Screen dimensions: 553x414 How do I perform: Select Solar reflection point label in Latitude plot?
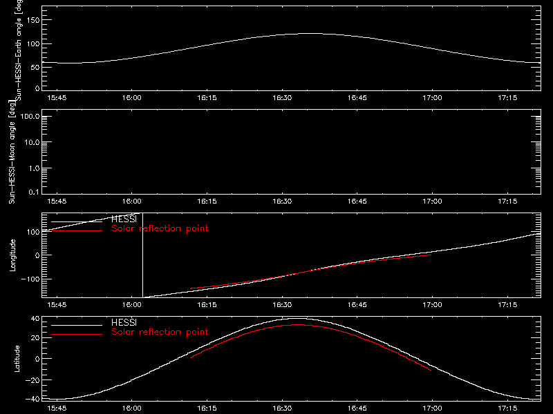click(x=160, y=332)
